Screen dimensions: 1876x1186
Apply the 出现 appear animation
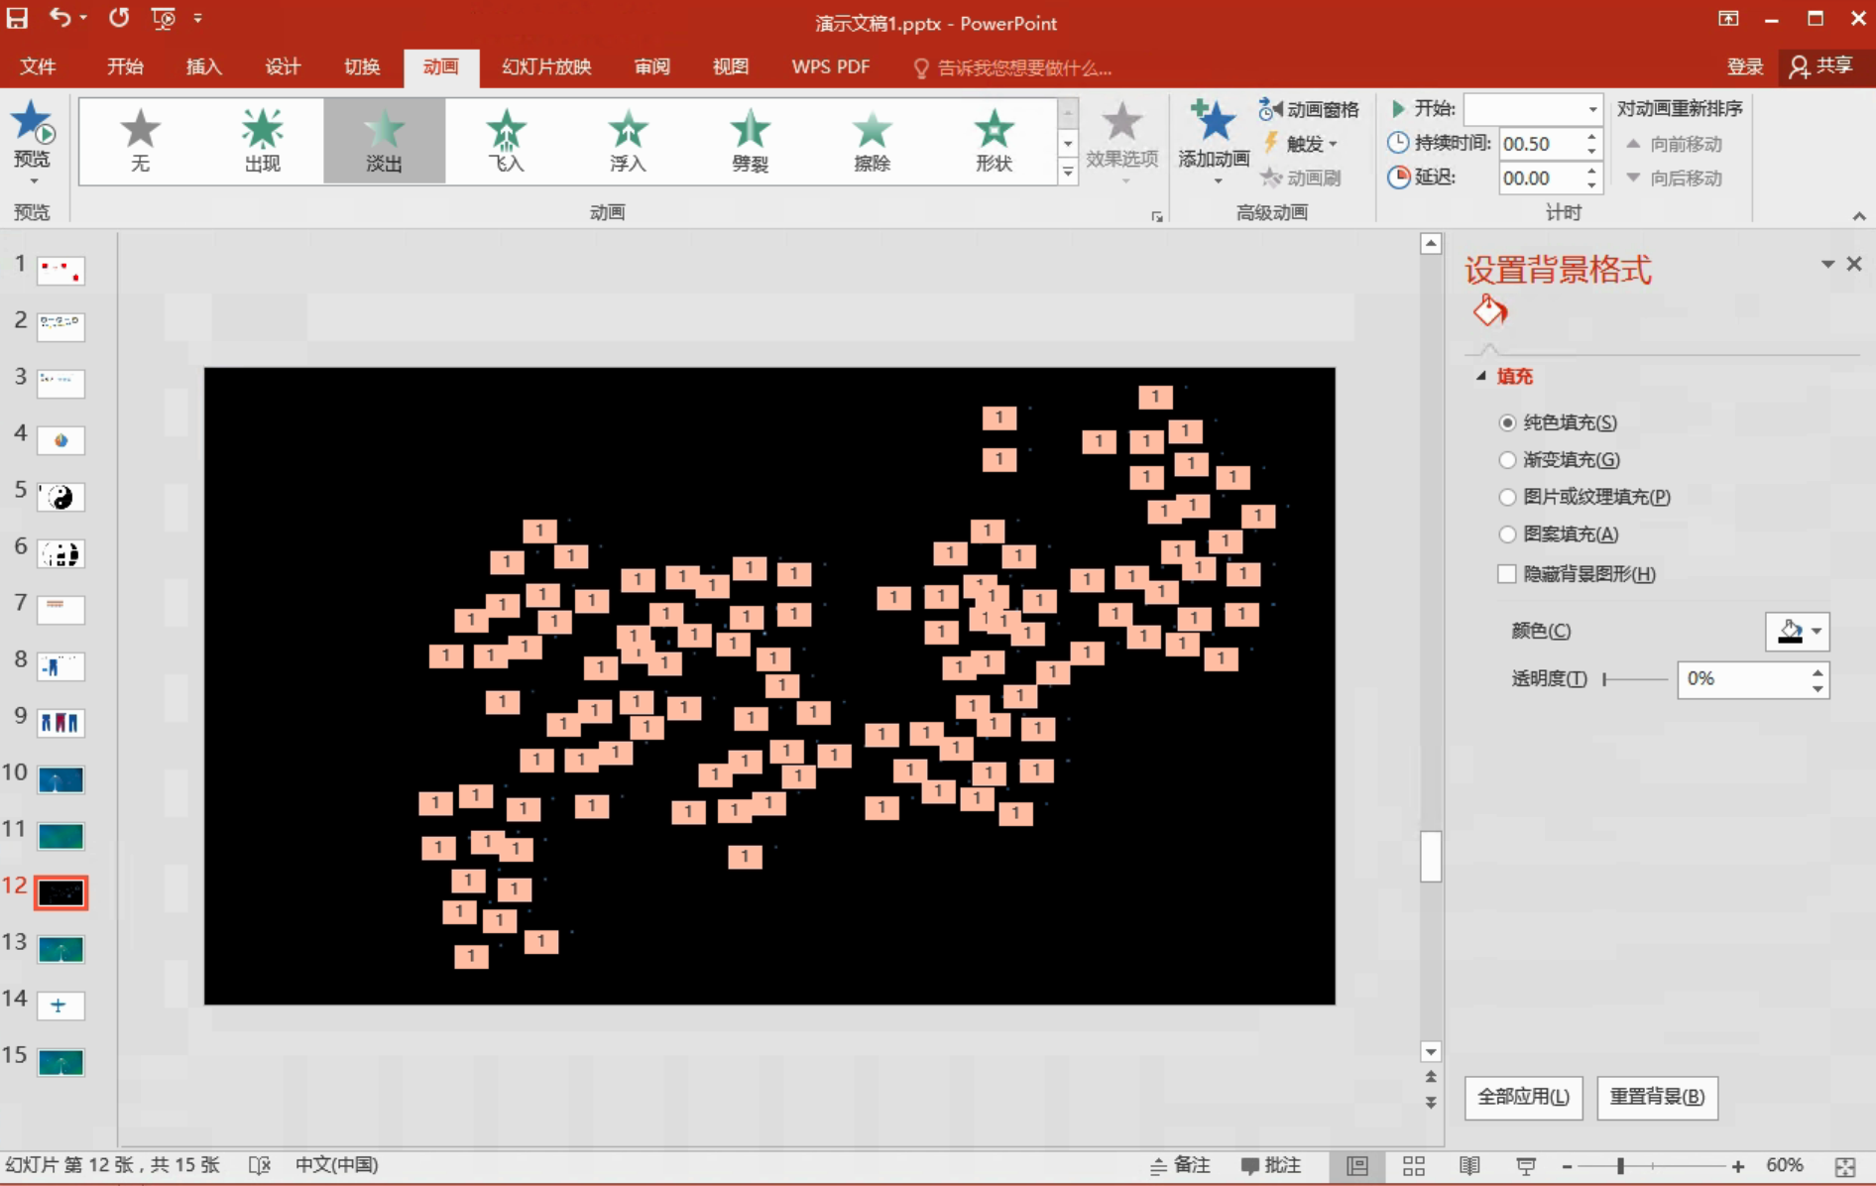point(263,141)
